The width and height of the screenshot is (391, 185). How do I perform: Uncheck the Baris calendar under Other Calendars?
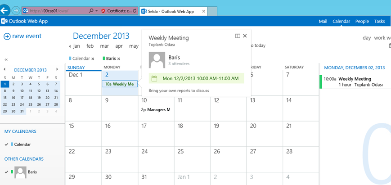6,172
